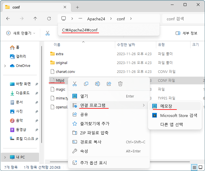Sort by 수정한 날짜 column
The height and width of the screenshot is (171, 205).
(x=126, y=45)
